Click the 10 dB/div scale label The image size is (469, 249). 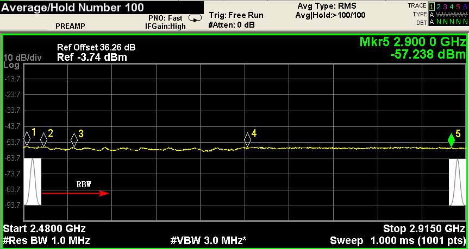point(23,58)
